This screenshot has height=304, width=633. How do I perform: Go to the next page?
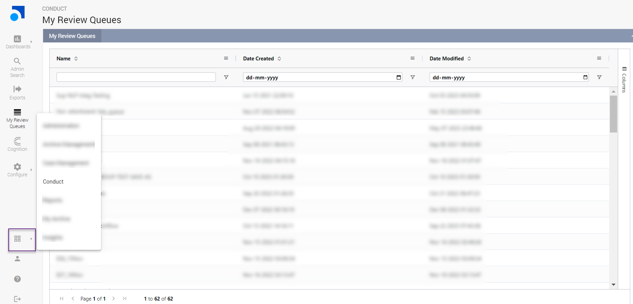coord(113,298)
